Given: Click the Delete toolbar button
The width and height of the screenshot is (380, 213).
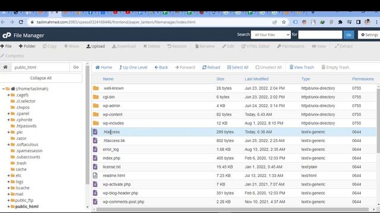Looking at the screenshot, I should click(x=152, y=46).
